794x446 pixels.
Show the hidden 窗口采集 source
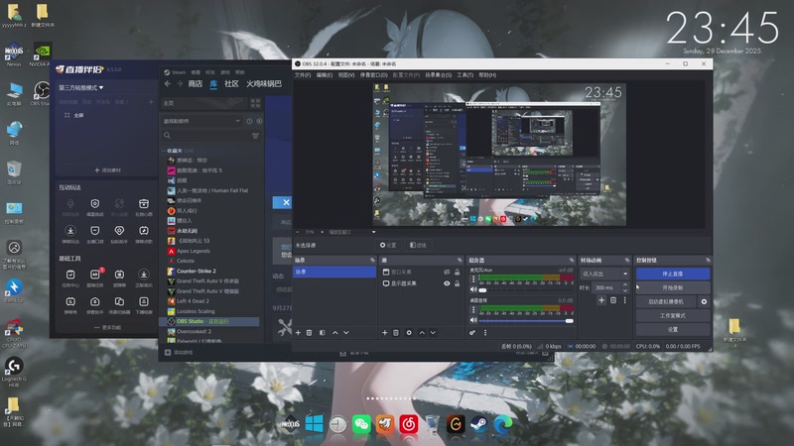click(447, 272)
